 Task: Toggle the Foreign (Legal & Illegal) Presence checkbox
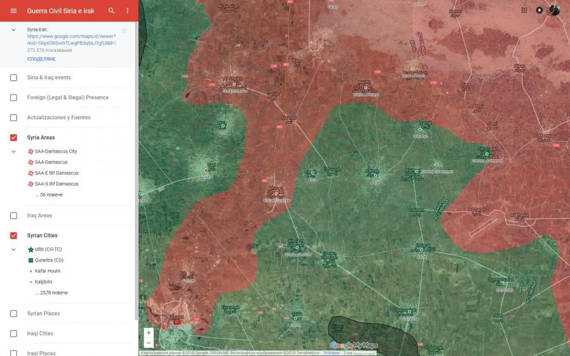[14, 97]
